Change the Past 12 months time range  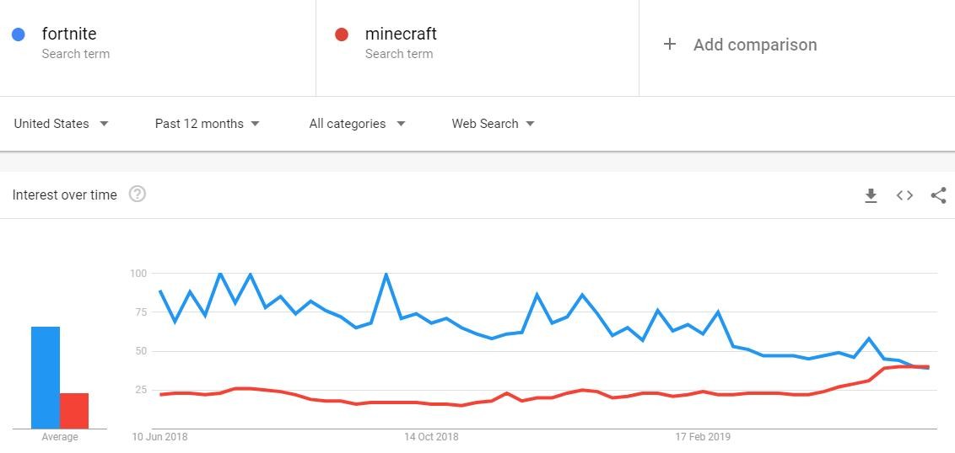(207, 124)
